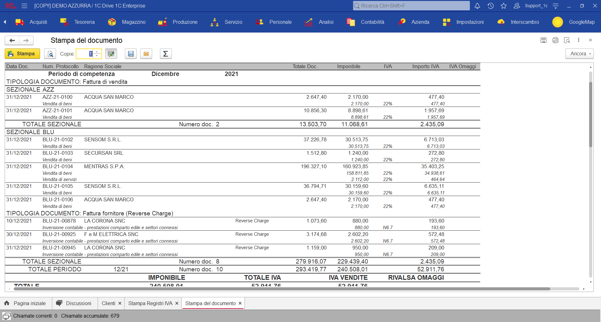
Task: Select protocol cell AZZ-21-0100
Action: pyautogui.click(x=57, y=97)
